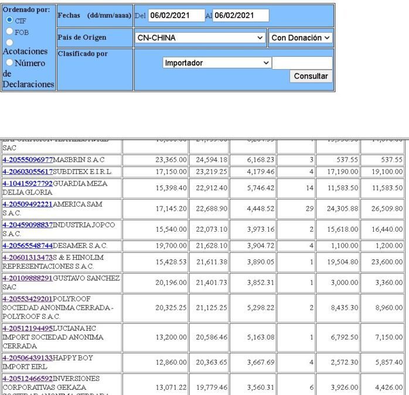Click value 12,860.00 in HAPPY BOY row
Image resolution: width=409 pixels, height=395 pixels.
pos(171,362)
